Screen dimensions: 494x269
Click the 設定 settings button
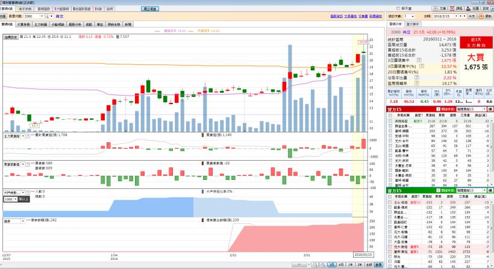click(486, 8)
